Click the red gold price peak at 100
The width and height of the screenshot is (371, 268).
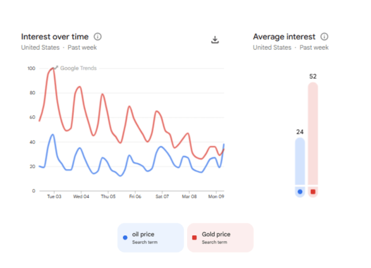[53, 69]
